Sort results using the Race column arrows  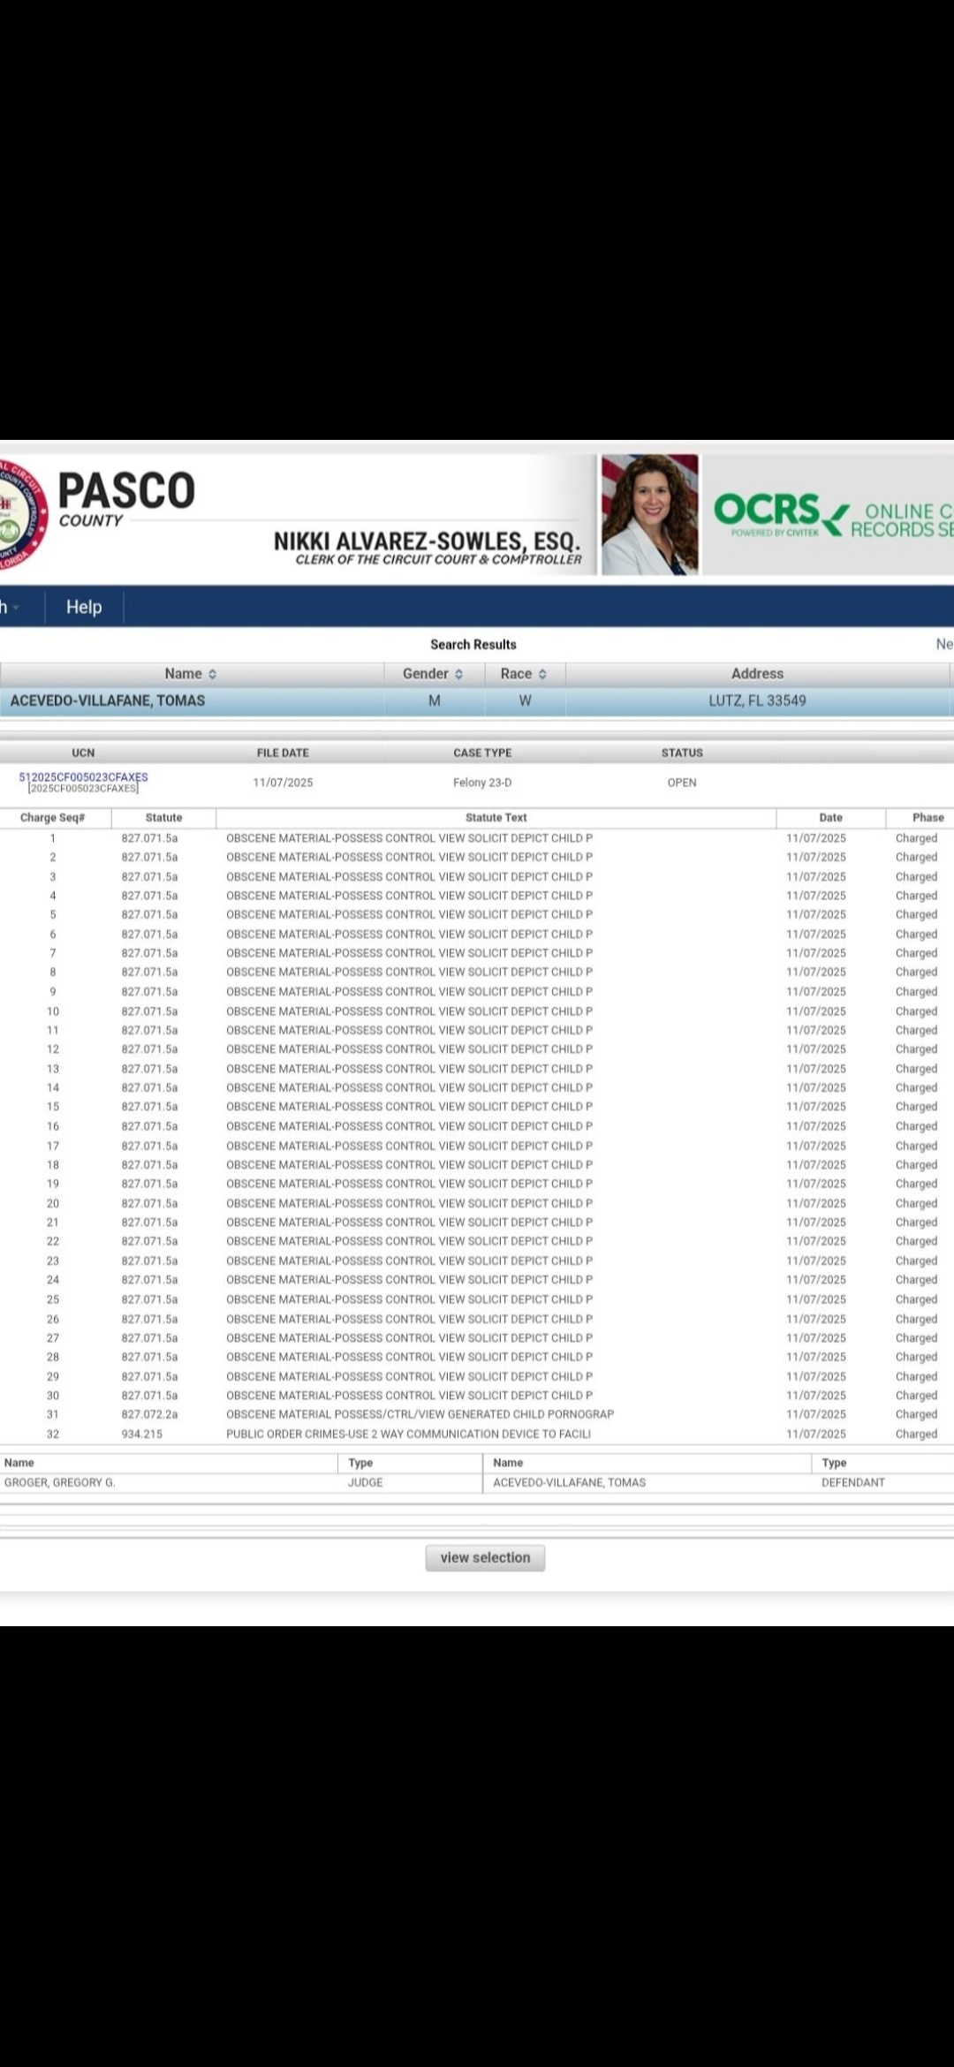(542, 674)
